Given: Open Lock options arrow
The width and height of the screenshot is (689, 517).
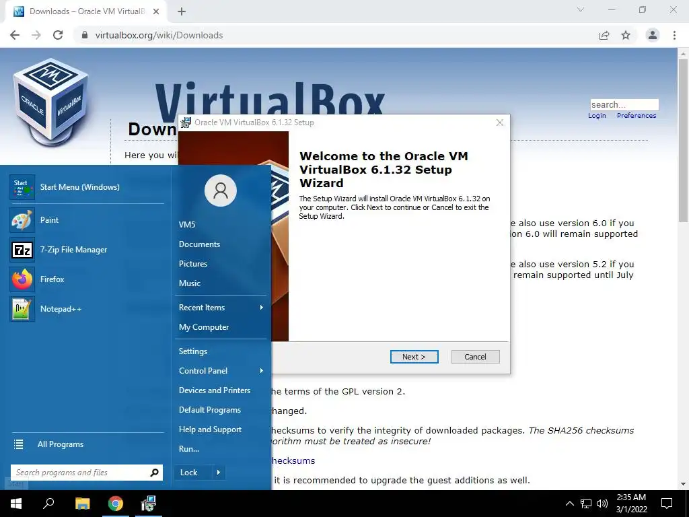Looking at the screenshot, I should coord(219,473).
